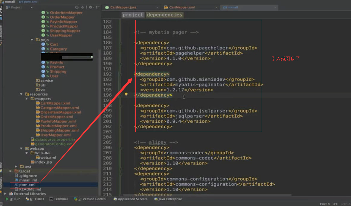Open the Structure side tool window
The width and height of the screenshot is (351, 206).
[1, 35]
